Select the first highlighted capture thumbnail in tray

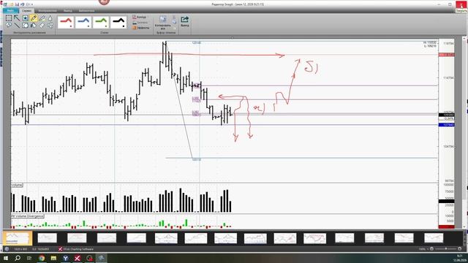coord(18,238)
